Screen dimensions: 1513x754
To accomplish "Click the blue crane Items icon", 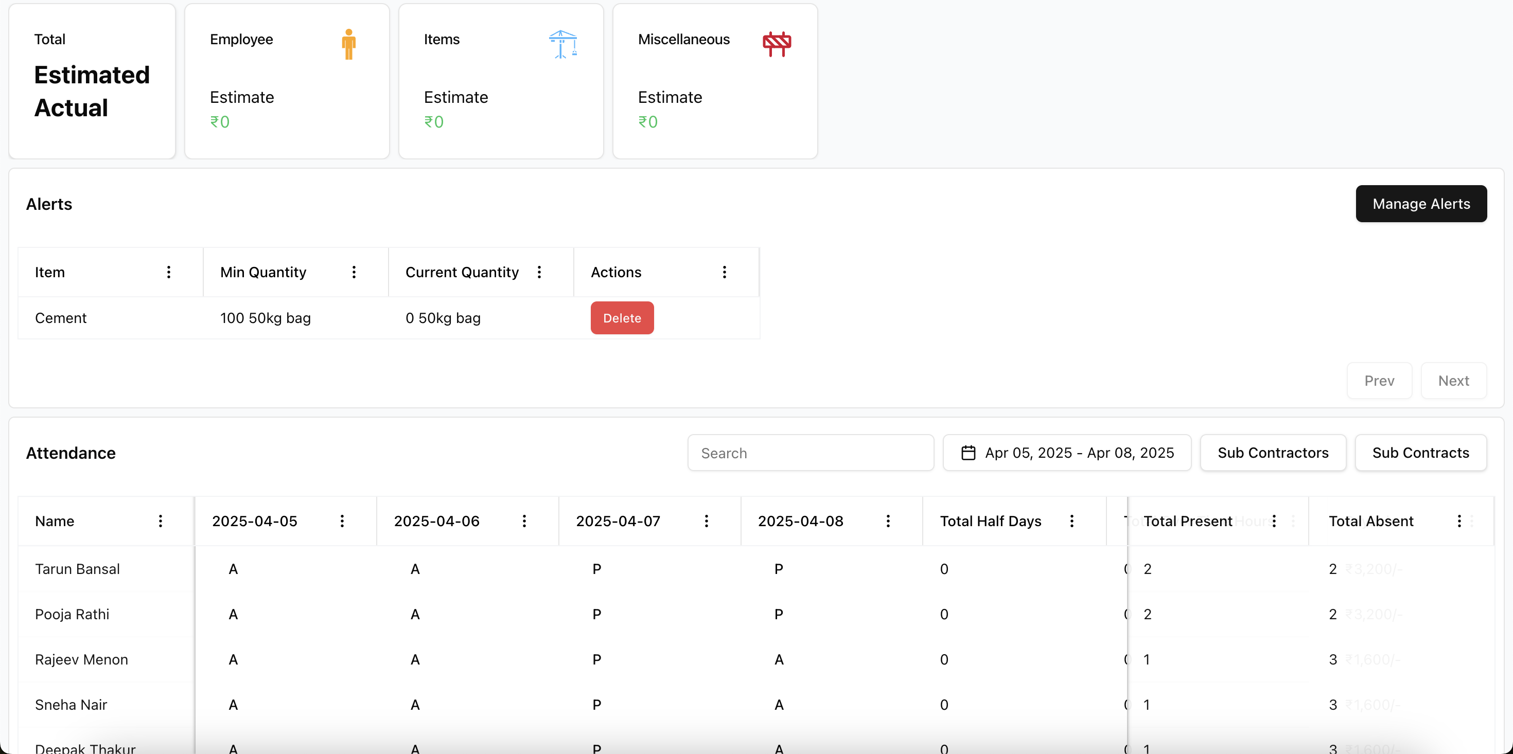I will click(562, 44).
